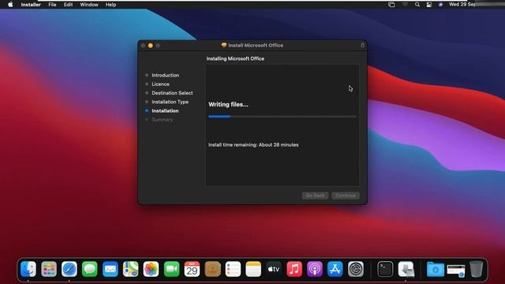Click the Installer icon in dock
The height and width of the screenshot is (284, 505).
tap(406, 269)
